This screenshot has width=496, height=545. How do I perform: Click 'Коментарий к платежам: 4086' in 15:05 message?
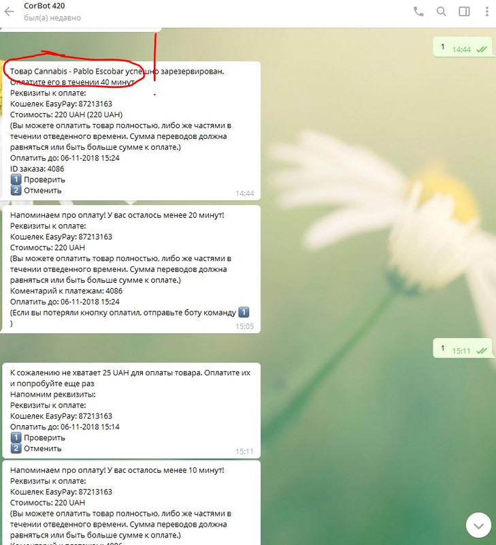66,291
